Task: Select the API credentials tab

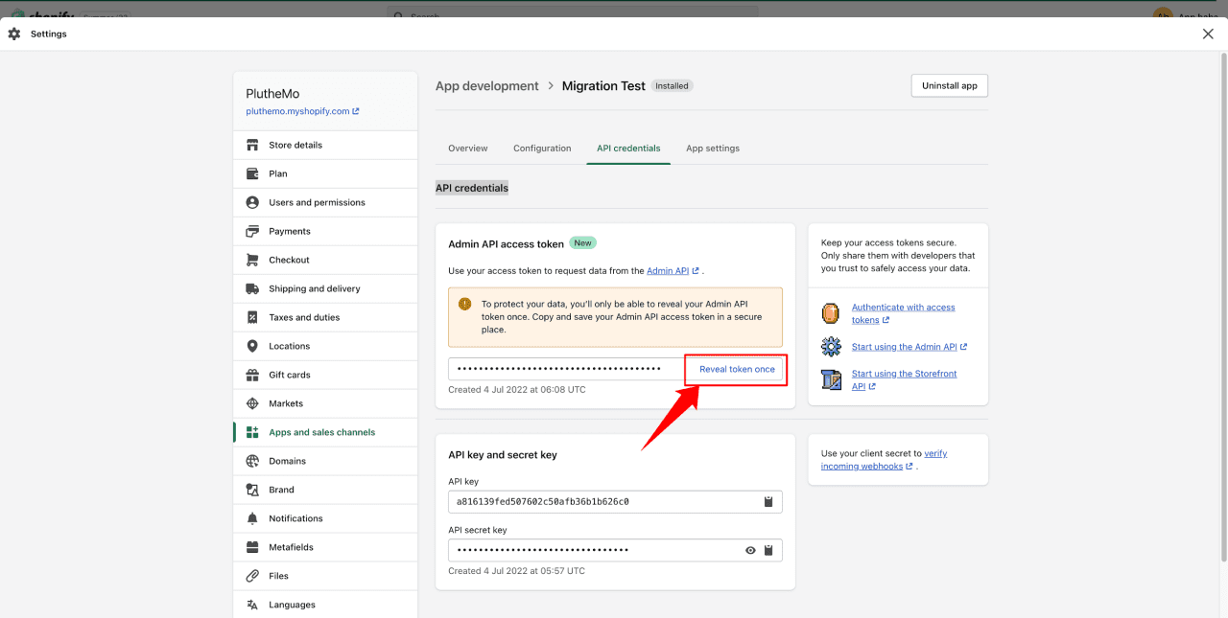Action: [x=628, y=149]
